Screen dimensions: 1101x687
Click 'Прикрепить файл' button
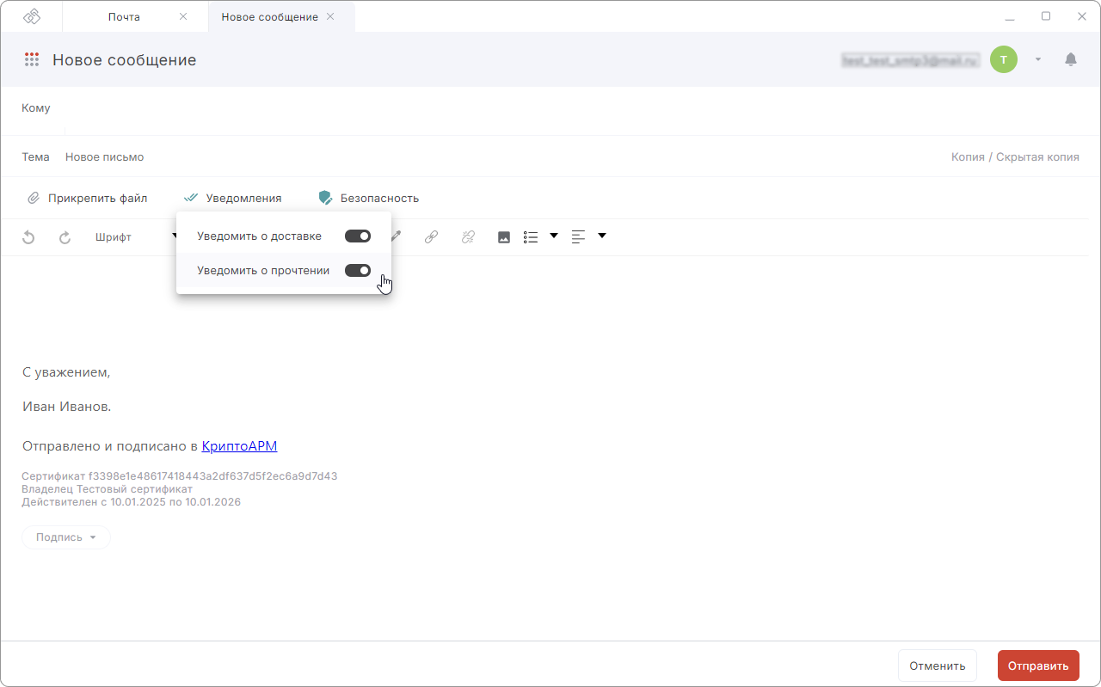point(88,198)
